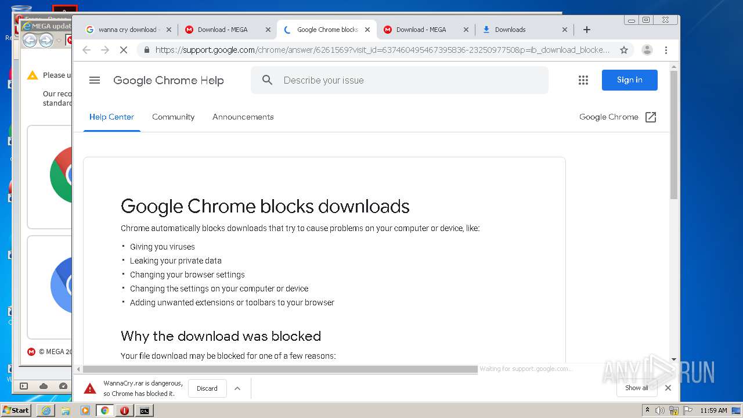Click the scroll left arrow of the horizontal scrollbar
This screenshot has height=418, width=743.
coord(78,369)
